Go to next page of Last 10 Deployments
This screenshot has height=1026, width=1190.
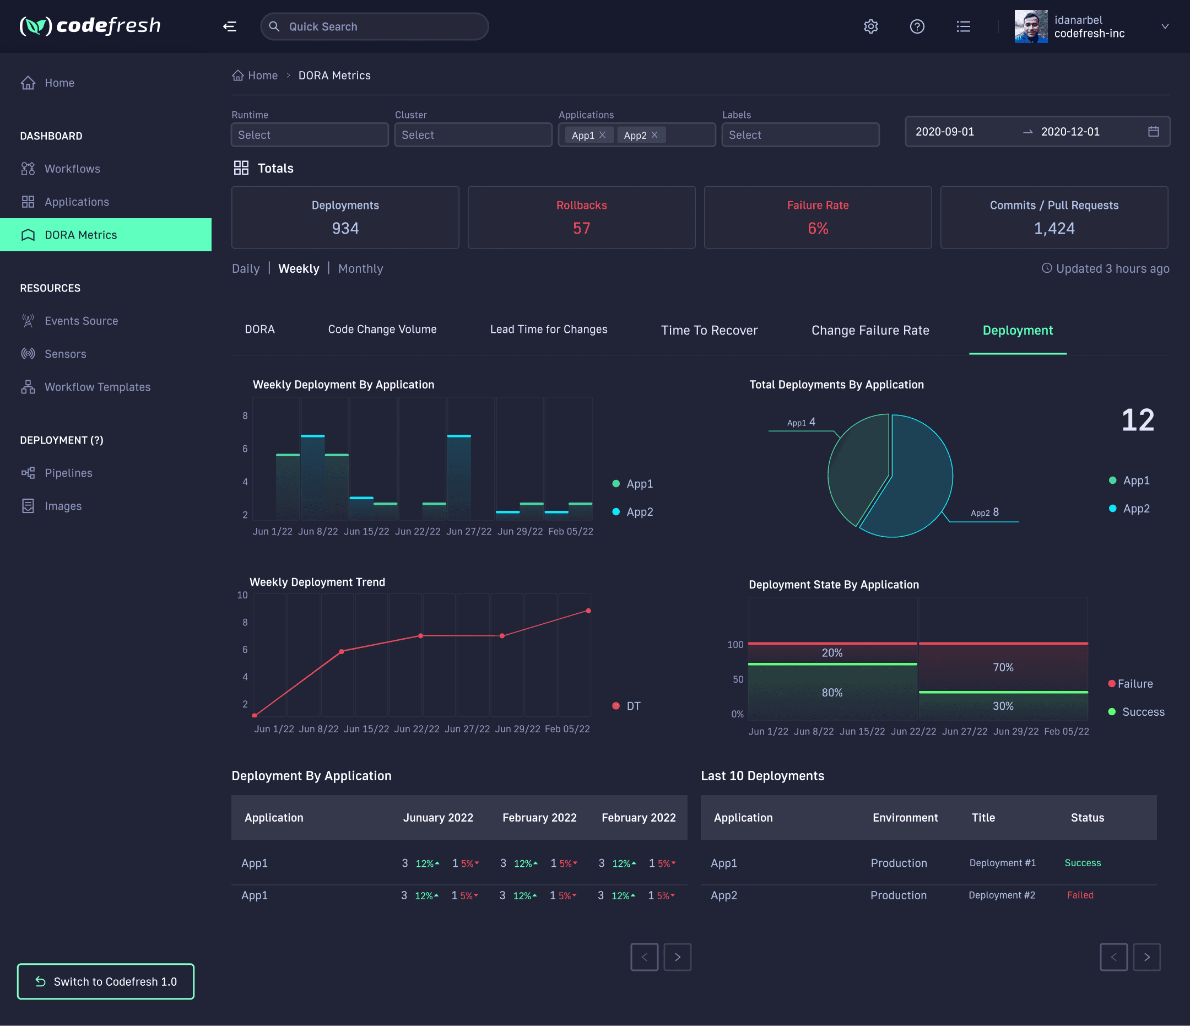coord(1146,957)
